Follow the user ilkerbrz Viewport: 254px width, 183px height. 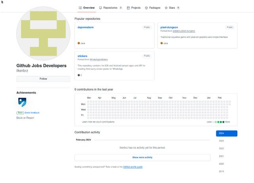(43, 79)
